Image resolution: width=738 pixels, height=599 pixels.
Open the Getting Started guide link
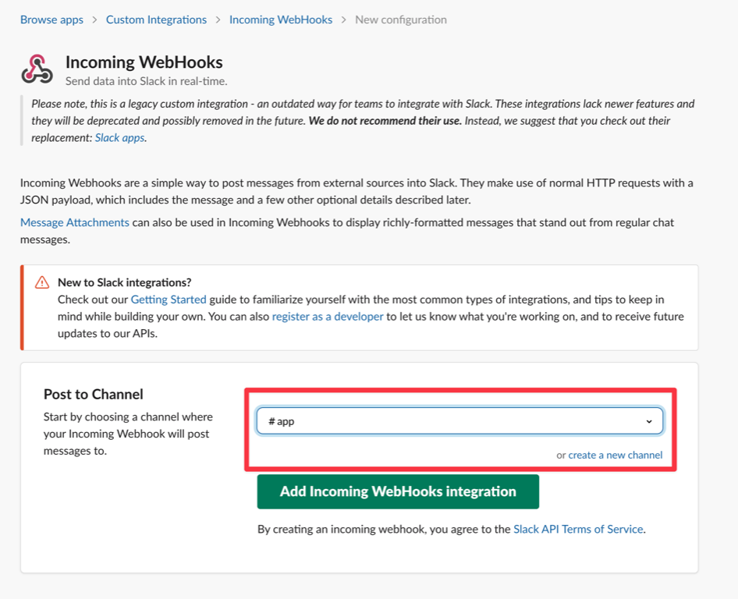[x=169, y=299]
